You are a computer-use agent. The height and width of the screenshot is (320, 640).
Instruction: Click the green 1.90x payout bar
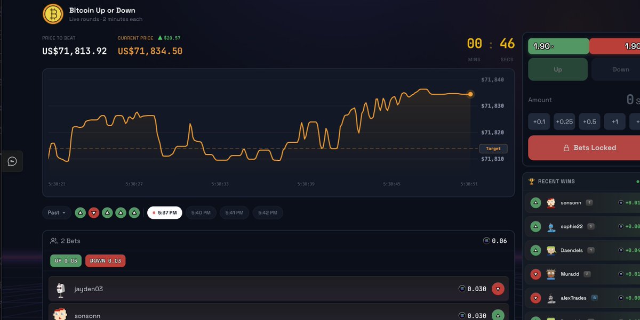(558, 46)
